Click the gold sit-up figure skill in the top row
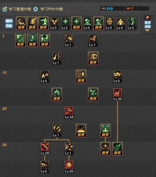This screenshot has width=156, height=177. [21, 23]
